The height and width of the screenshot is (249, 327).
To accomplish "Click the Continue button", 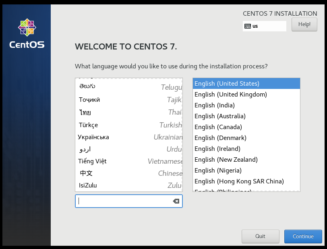I will [x=303, y=236].
